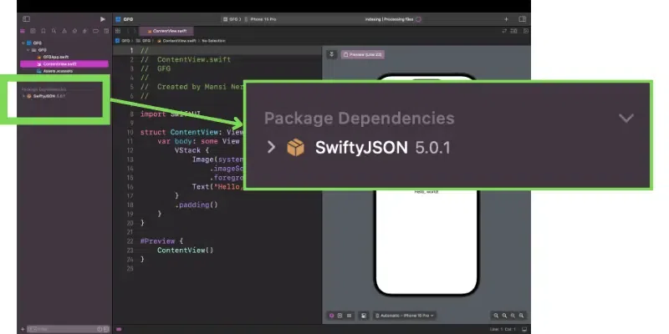669x334 pixels.
Task: Select GFGApp.swift in the navigator
Action: pyautogui.click(x=56, y=57)
